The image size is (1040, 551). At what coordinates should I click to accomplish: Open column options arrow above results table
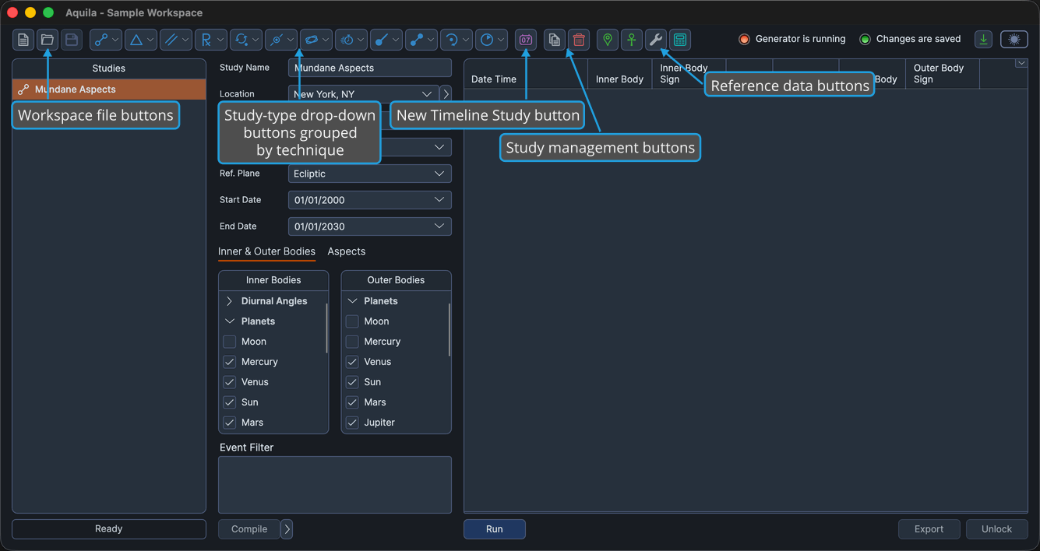click(1021, 64)
